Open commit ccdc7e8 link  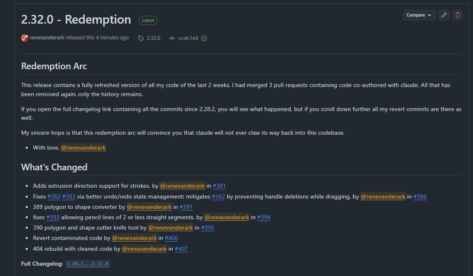(188, 38)
